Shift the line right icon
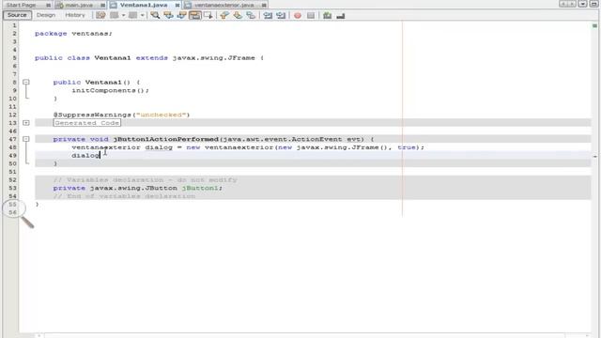Screen dimensions: 601x338 (281, 15)
